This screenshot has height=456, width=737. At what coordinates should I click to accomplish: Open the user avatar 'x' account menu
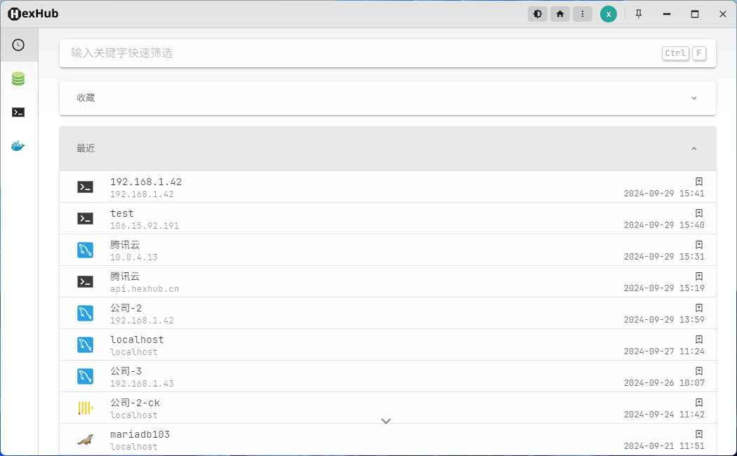click(609, 14)
